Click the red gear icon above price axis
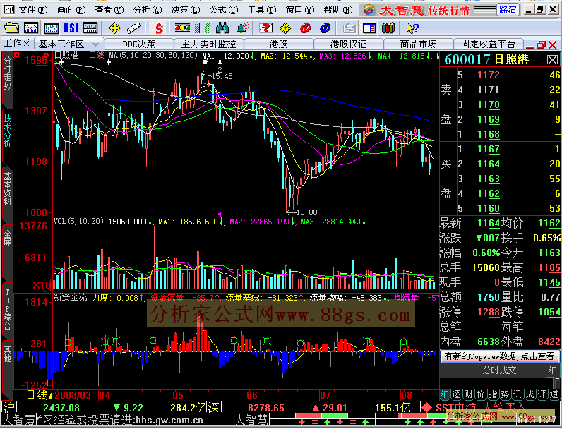The width and height of the screenshot is (562, 429). 16,55
